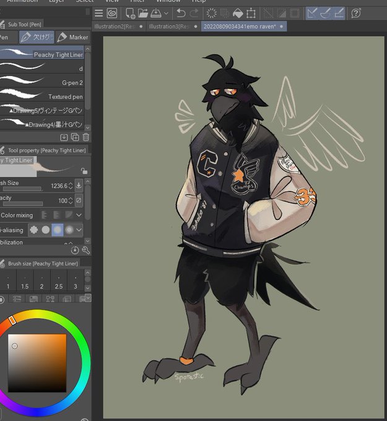Select the brush named d

(x=42, y=67)
